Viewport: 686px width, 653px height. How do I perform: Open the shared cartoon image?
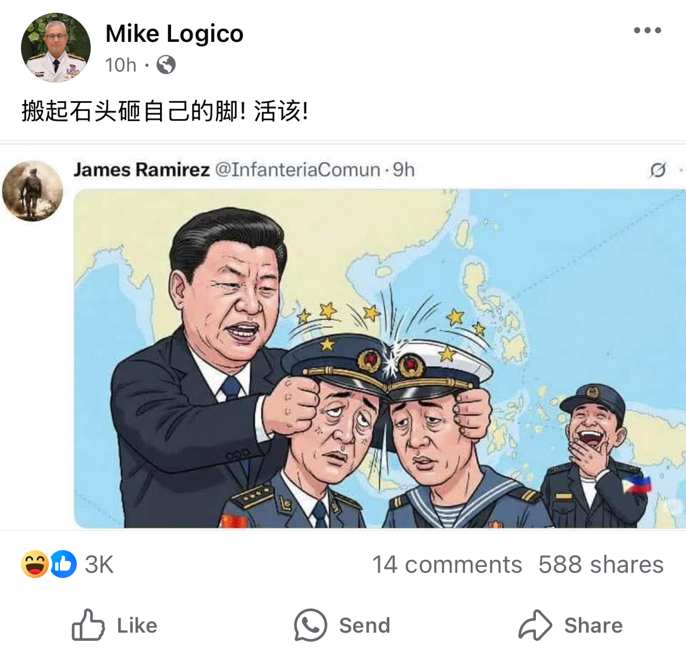(380, 358)
